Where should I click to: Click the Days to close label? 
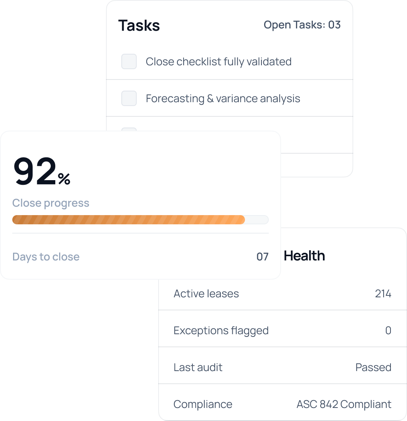click(x=46, y=257)
